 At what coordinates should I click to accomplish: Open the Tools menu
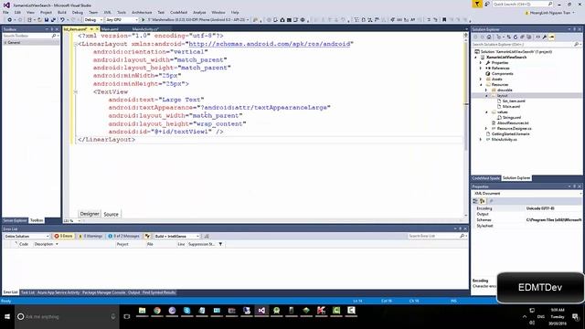click(x=122, y=12)
